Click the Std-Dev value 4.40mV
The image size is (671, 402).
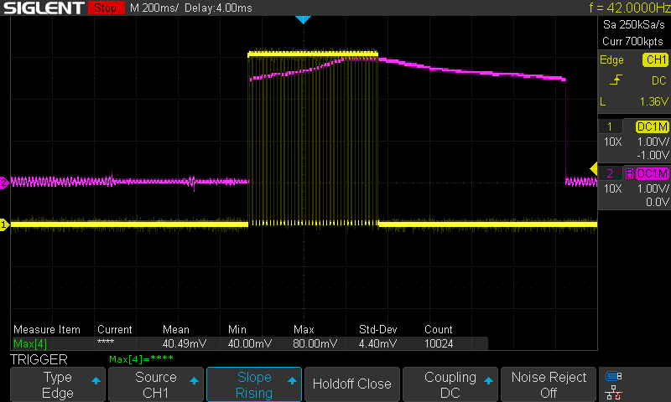coord(378,343)
